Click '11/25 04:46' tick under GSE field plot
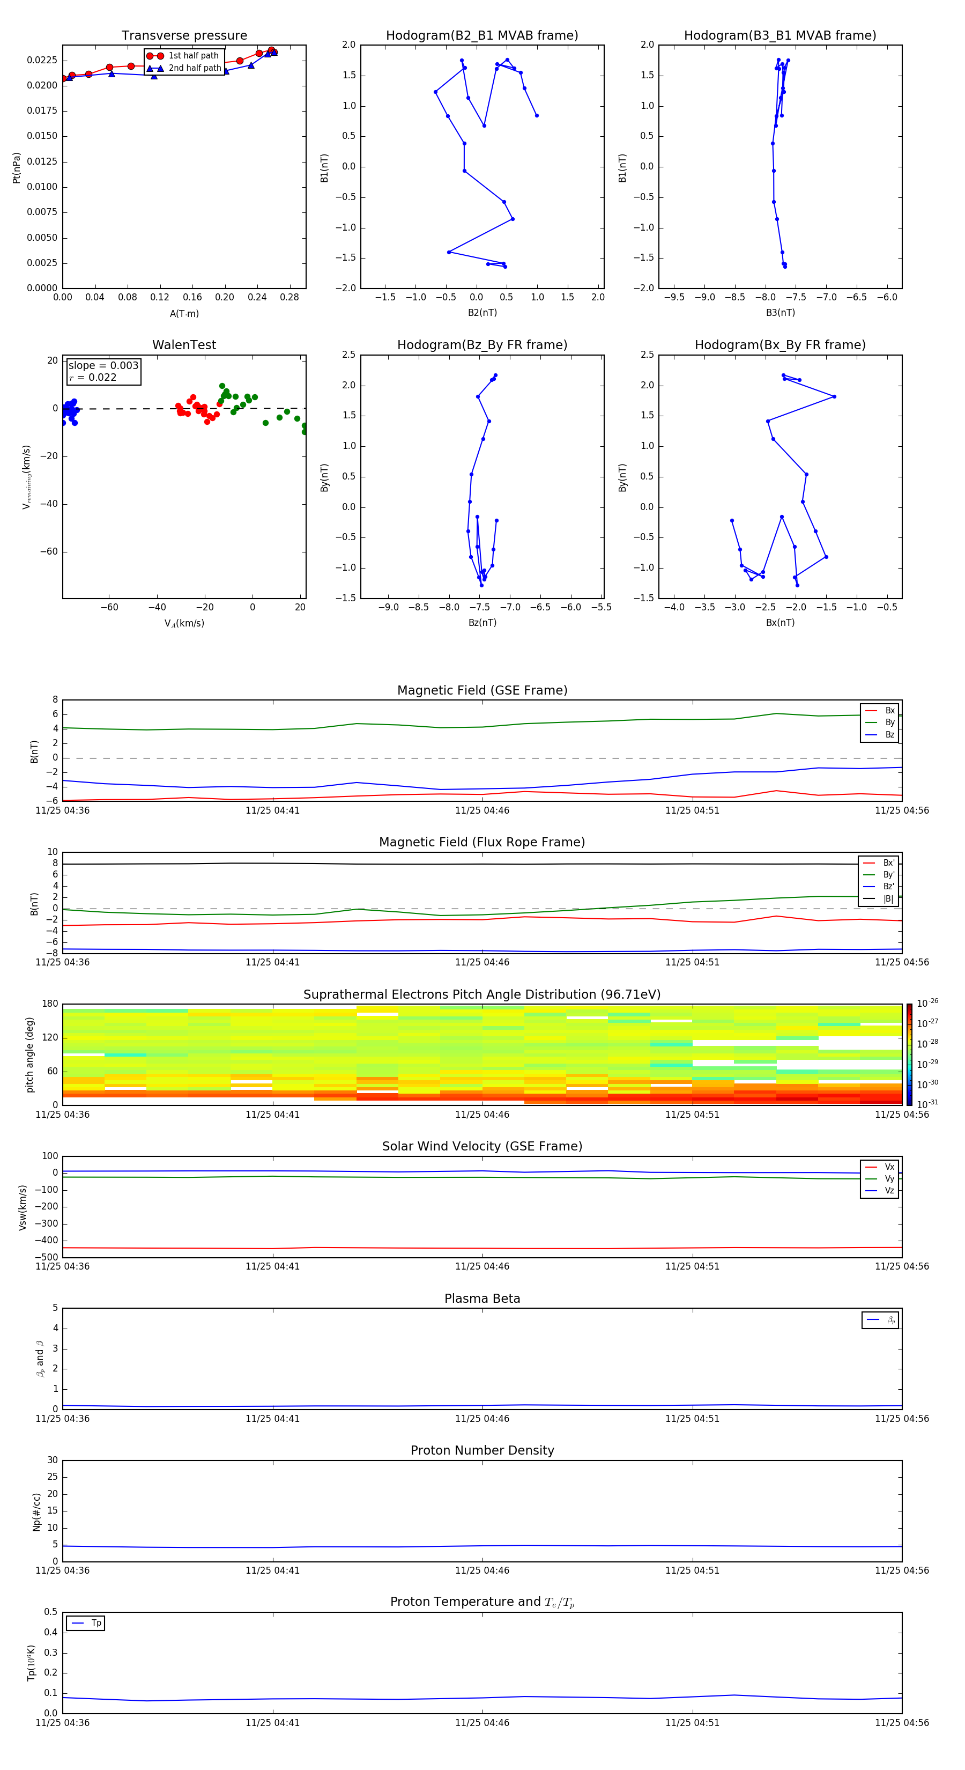Screen dimensions: 965x1770 click(x=482, y=811)
